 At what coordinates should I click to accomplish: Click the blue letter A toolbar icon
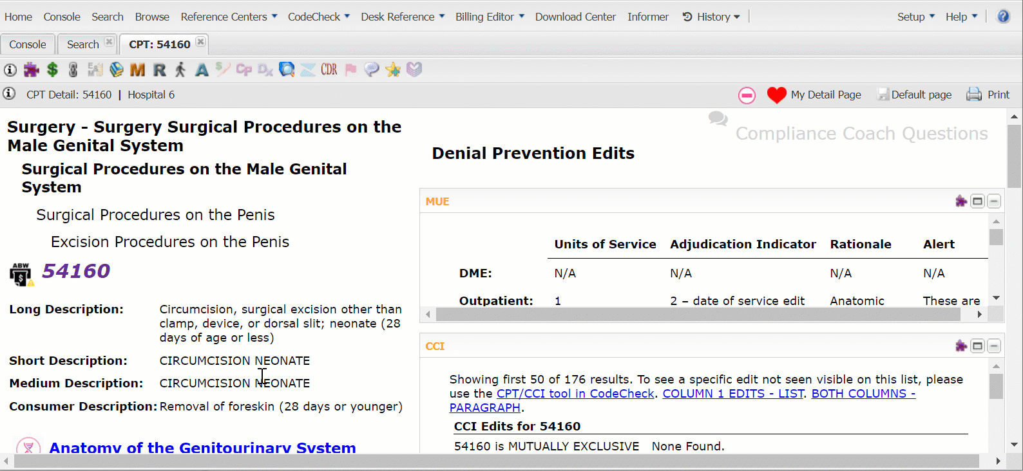[202, 69]
